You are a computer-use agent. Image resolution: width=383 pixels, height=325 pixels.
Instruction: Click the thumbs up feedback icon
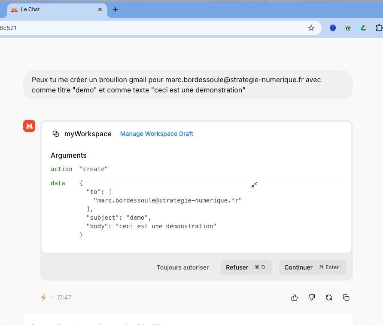[295, 297]
